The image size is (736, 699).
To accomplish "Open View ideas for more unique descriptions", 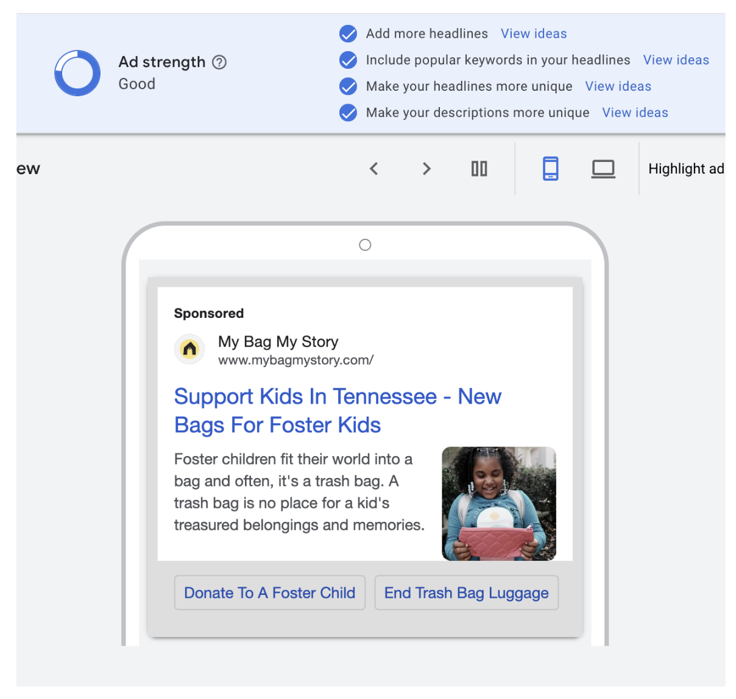I will (635, 113).
